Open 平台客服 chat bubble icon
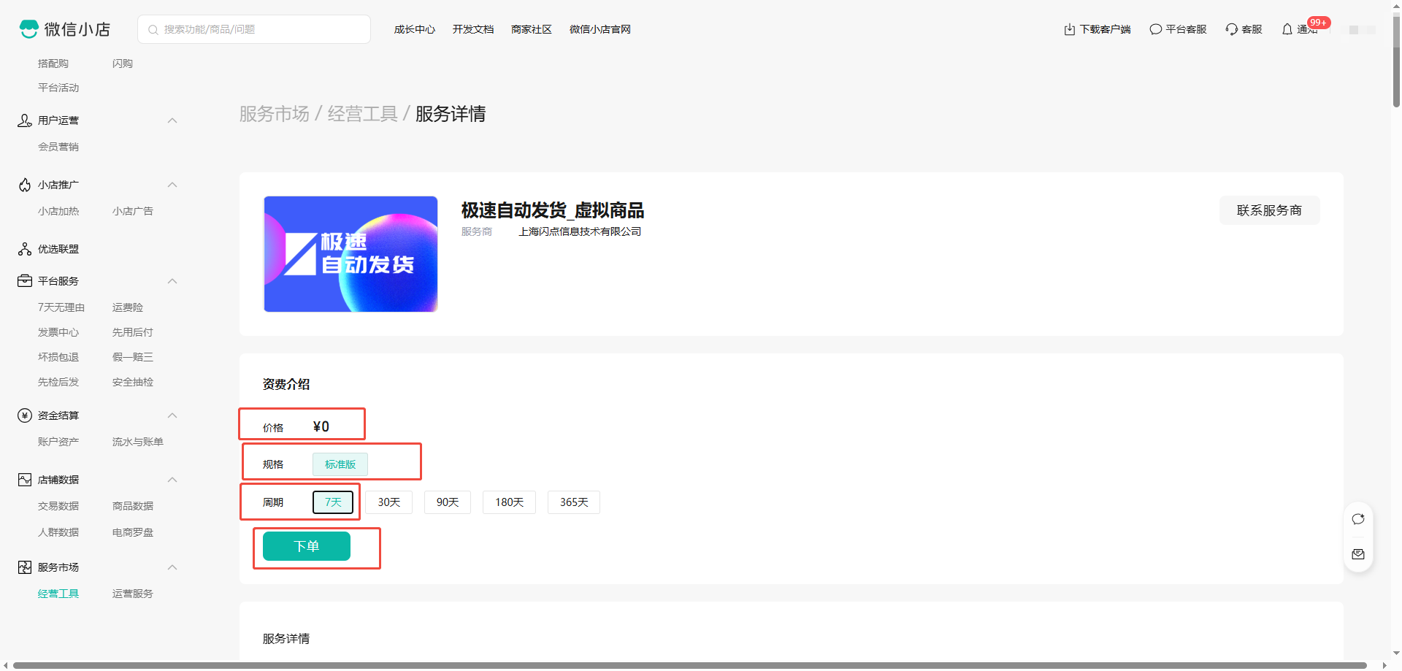The height and width of the screenshot is (671, 1402). pyautogui.click(x=1155, y=29)
